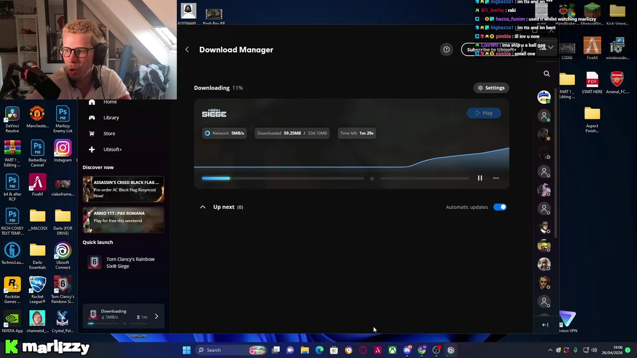Select the START HERE PDF file
Image resolution: width=637 pixels, height=358 pixels.
coord(592,83)
